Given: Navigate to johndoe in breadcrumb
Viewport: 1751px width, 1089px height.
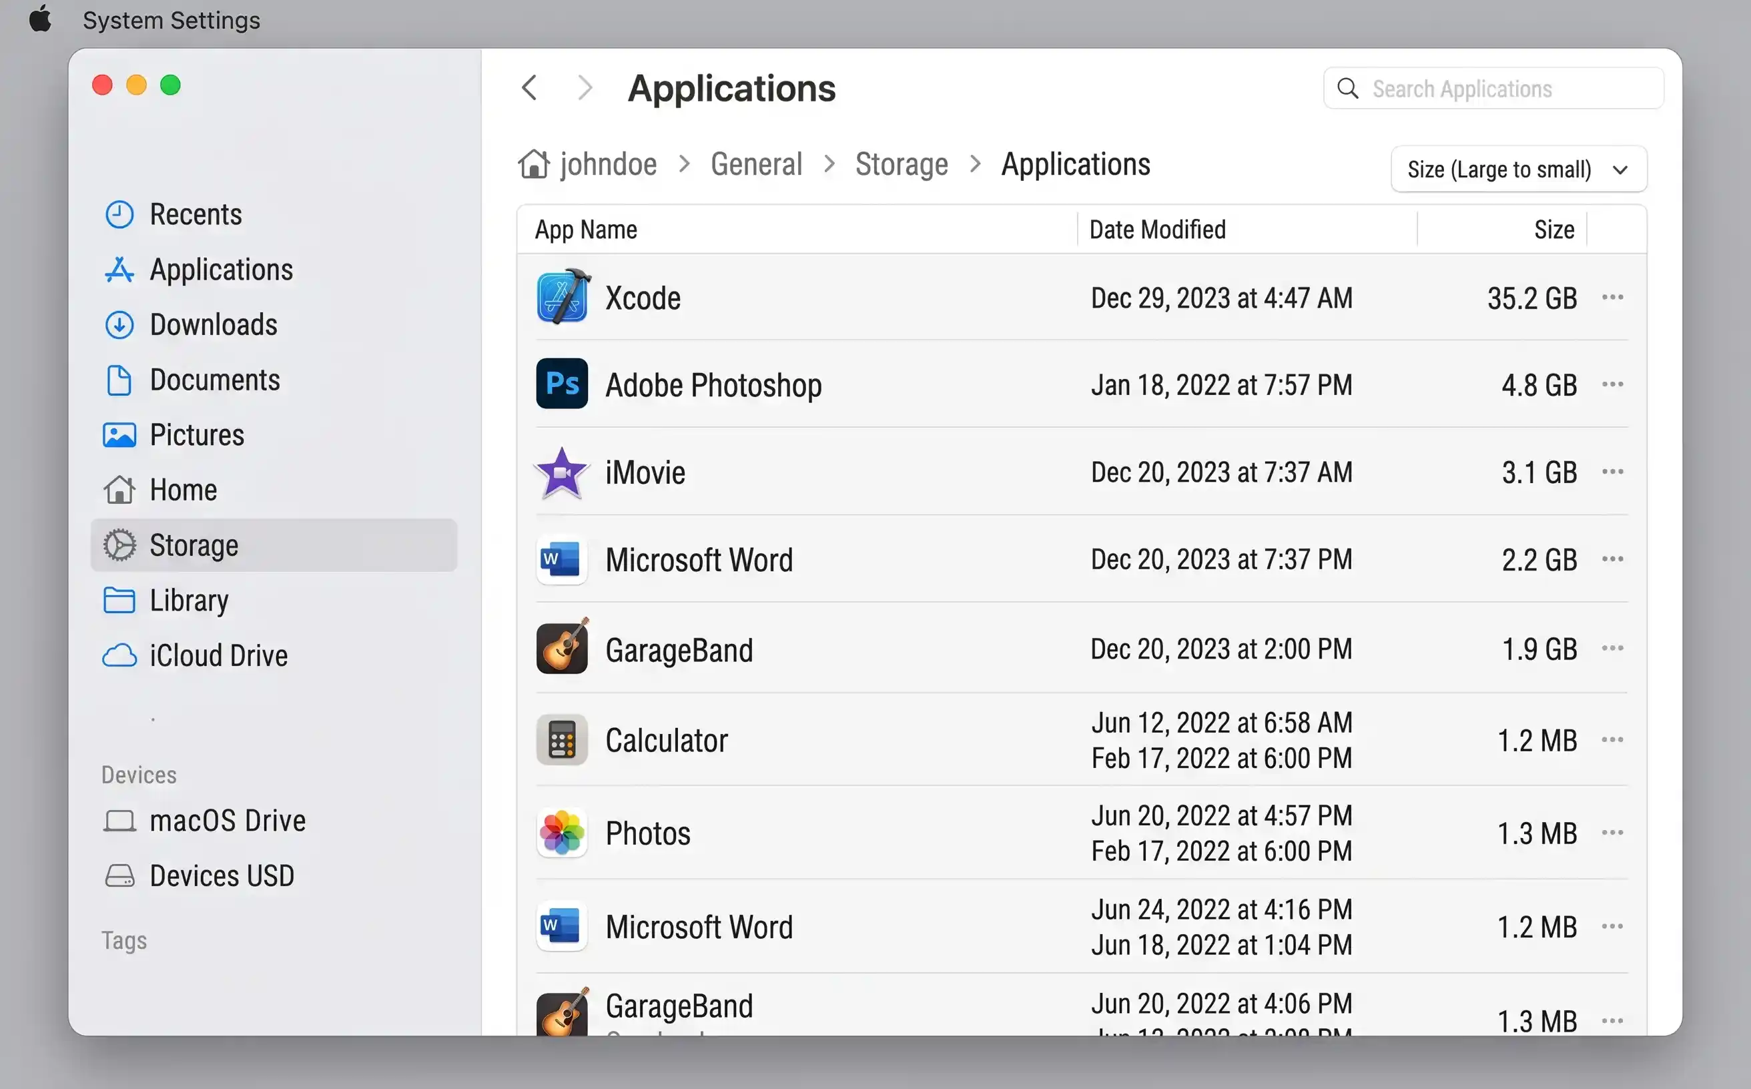Looking at the screenshot, I should [x=609, y=164].
